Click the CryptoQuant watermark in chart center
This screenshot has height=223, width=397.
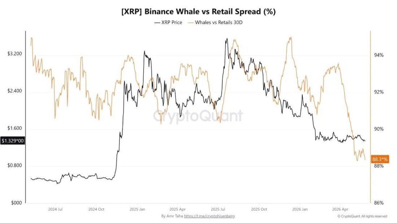click(198, 116)
